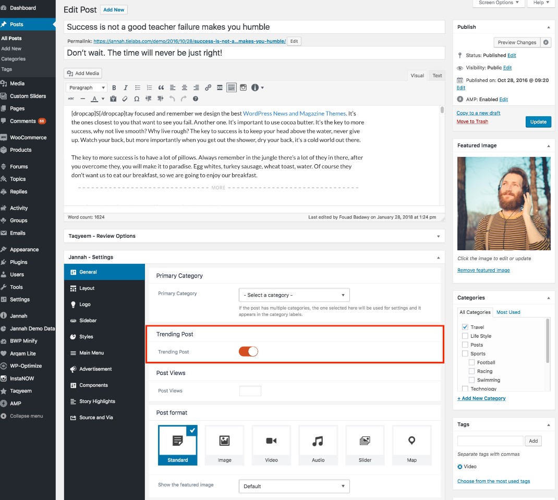This screenshot has height=500, width=558.
Task: Insert a horizontal line
Action: (83, 99)
